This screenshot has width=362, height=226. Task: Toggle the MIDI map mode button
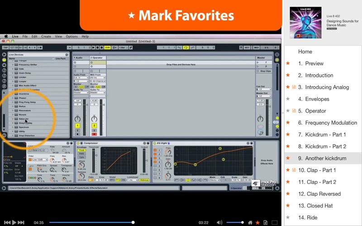pyautogui.click(x=257, y=47)
